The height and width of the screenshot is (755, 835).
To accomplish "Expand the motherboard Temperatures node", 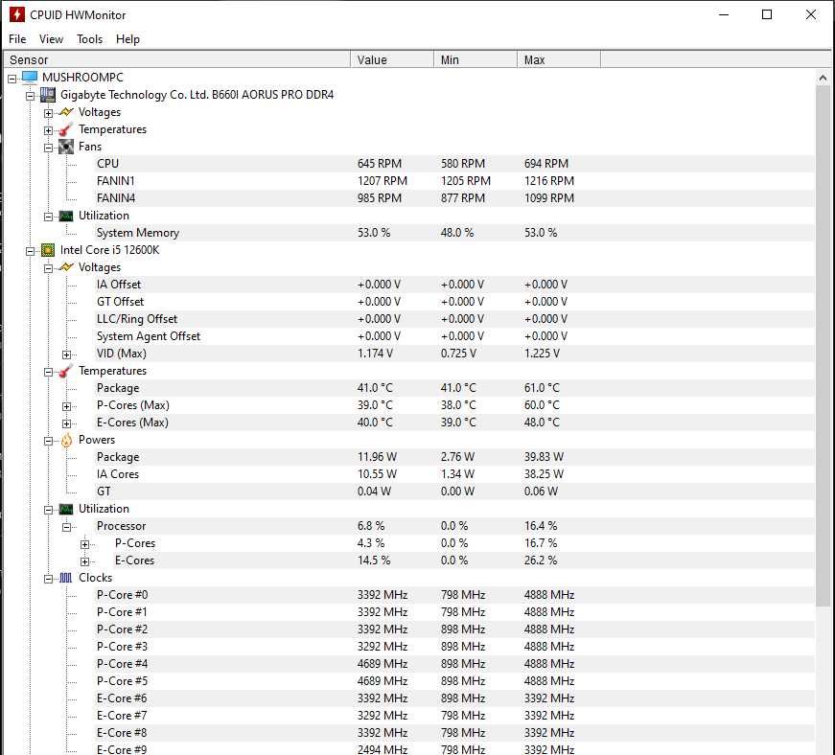I will click(x=49, y=130).
